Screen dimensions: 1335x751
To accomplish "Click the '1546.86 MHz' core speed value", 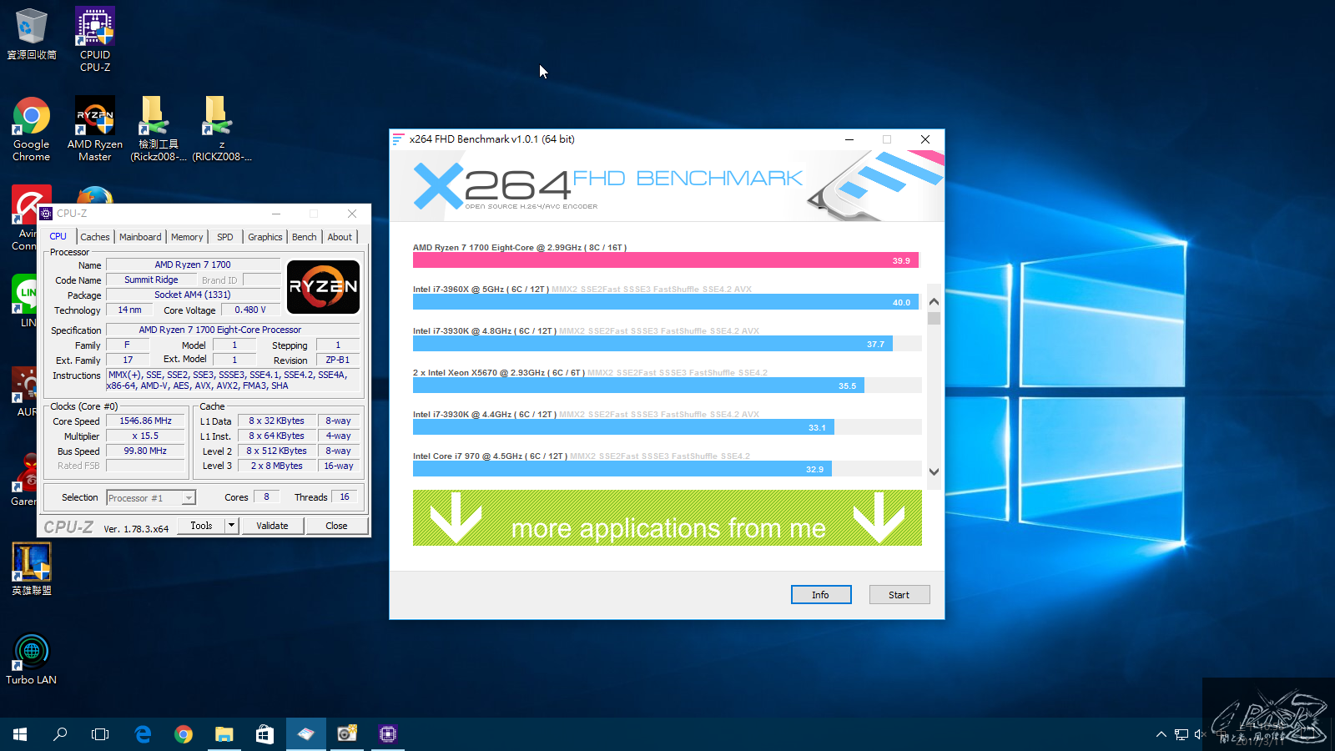I will click(146, 421).
